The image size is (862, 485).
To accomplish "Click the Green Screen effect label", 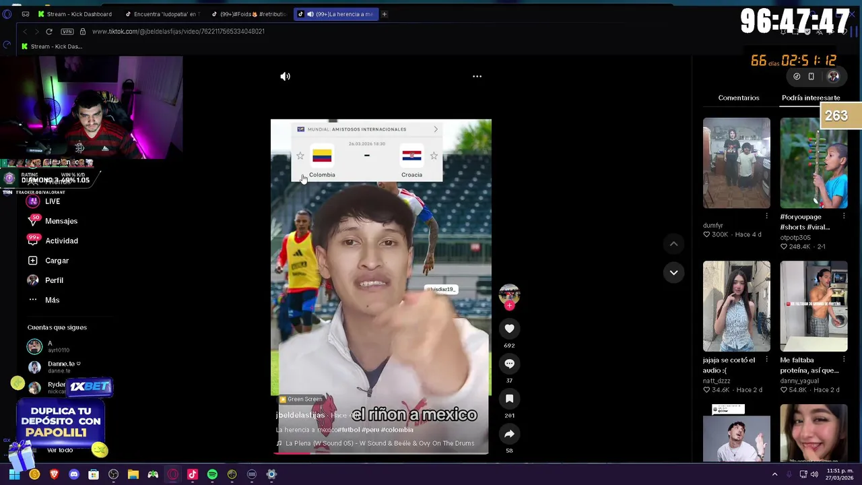I will click(301, 399).
